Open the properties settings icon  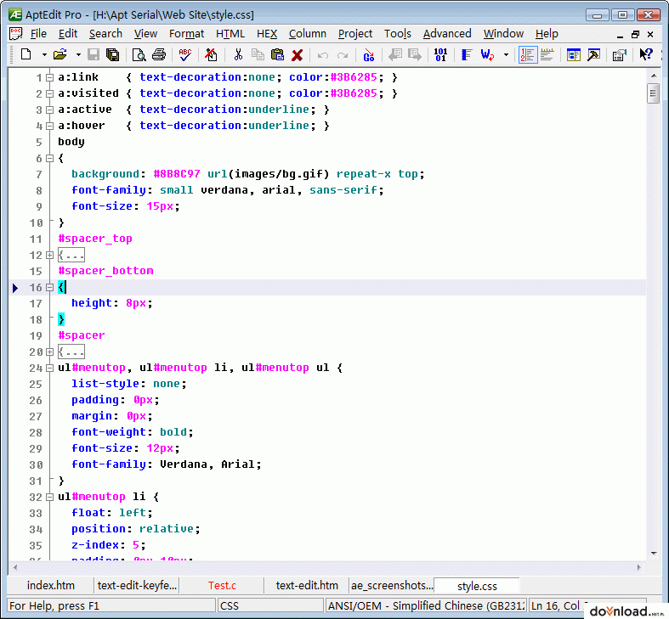[x=620, y=54]
